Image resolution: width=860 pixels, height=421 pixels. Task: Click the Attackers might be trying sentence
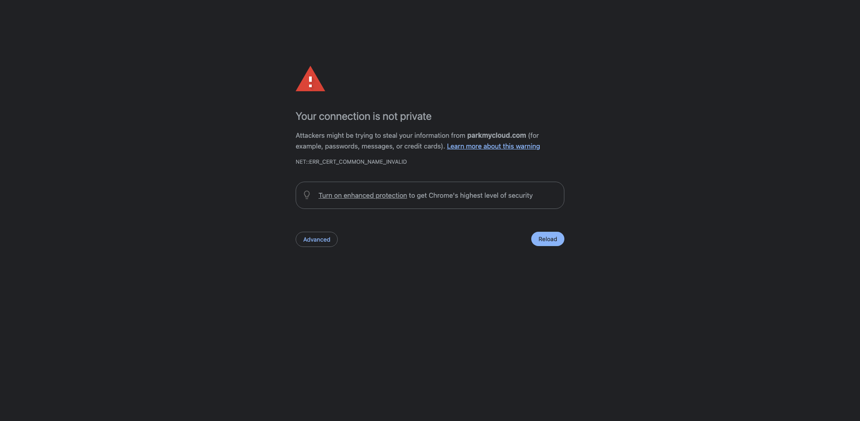381,135
